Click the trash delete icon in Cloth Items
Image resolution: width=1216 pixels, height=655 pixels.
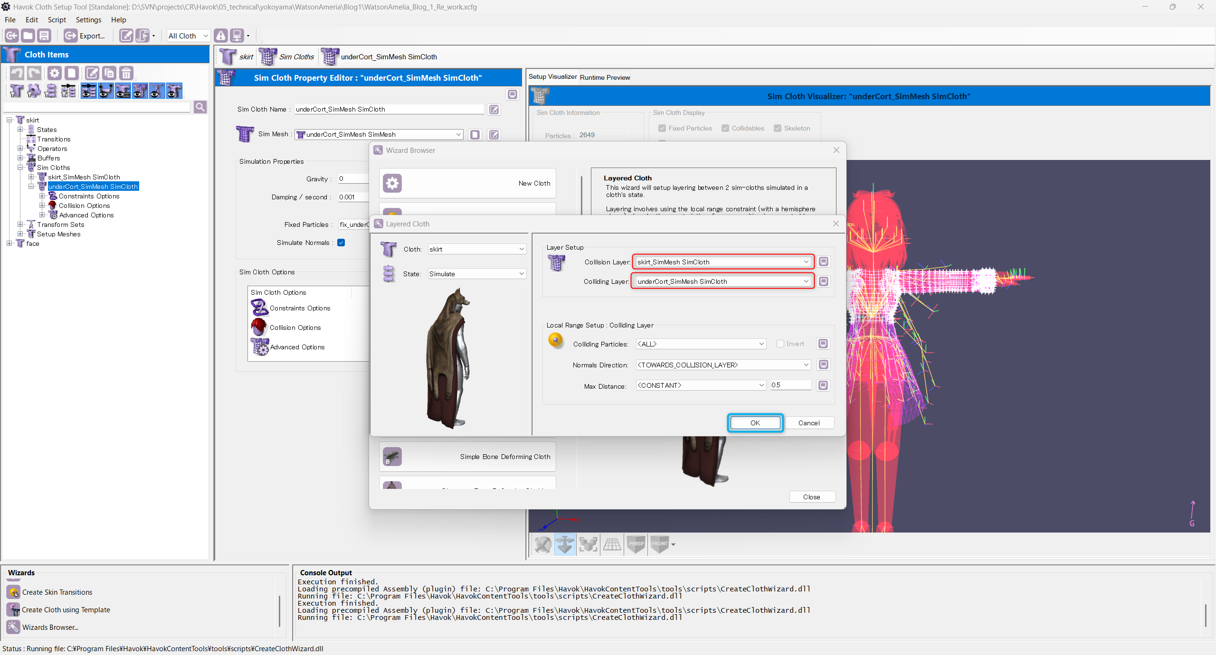point(126,73)
